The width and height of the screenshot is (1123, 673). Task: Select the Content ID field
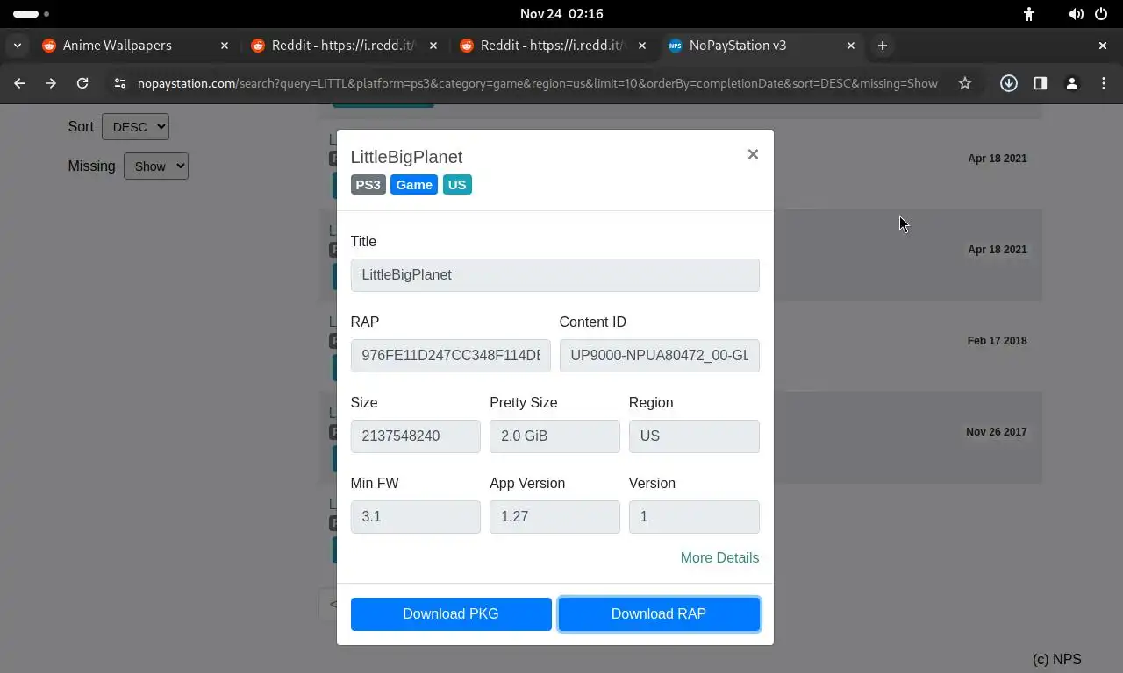[659, 356]
